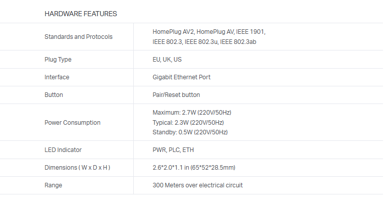Image resolution: width=384 pixels, height=202 pixels.
Task: Click the 300 Meters over electrical circuit text
Action: (197, 185)
